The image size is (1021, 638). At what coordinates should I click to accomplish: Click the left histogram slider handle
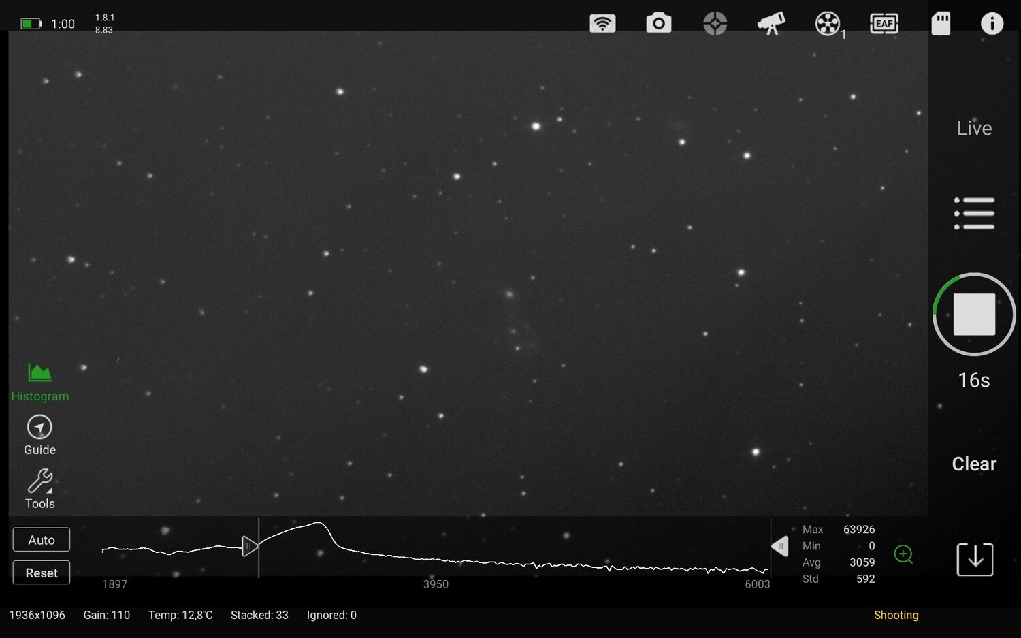click(249, 545)
